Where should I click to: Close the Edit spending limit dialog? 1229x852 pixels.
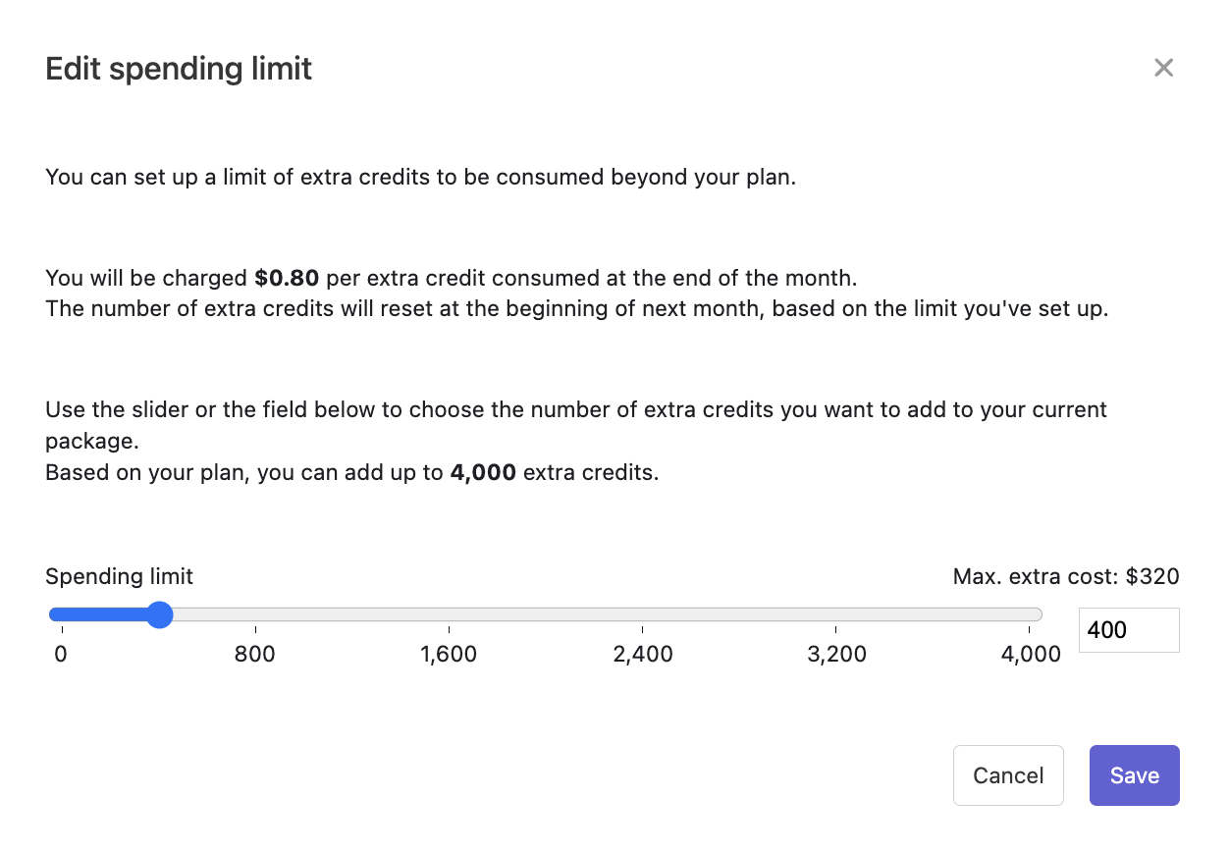pos(1163,68)
